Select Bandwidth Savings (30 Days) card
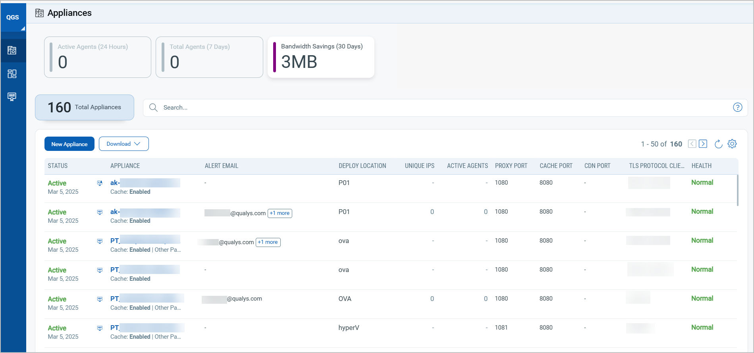 [x=321, y=57]
